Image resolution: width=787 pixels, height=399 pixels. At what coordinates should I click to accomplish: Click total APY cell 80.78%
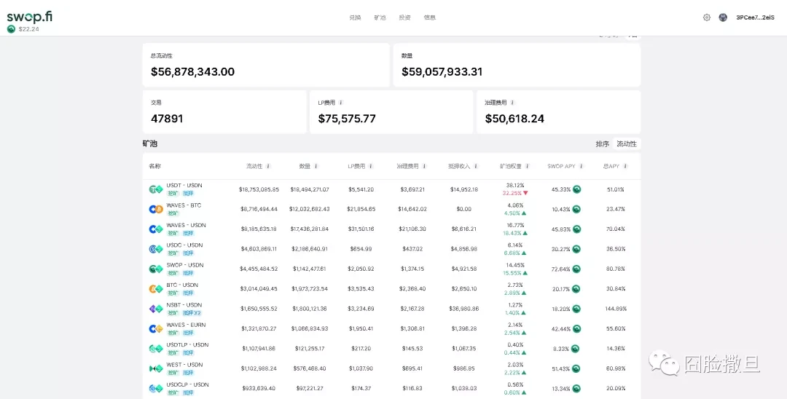coord(615,269)
